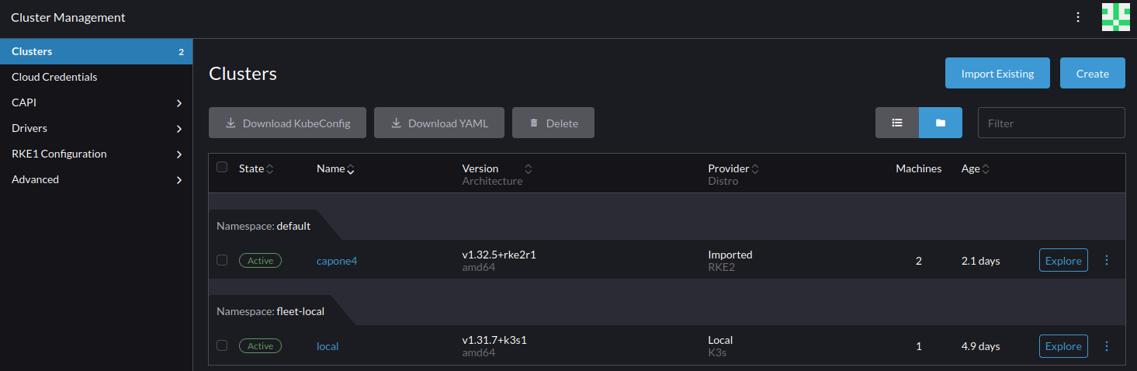Viewport: 1137px width, 371px height.
Task: Open the header kebab menu icon
Action: [1078, 17]
